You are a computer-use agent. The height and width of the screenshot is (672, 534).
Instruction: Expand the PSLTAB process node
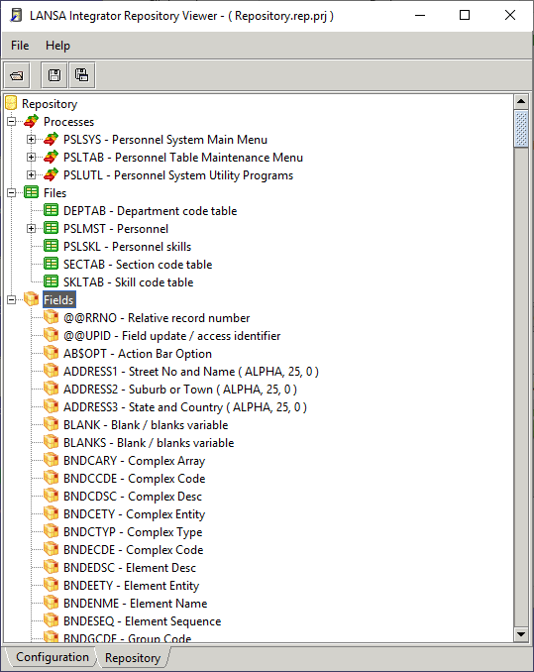coord(31,158)
